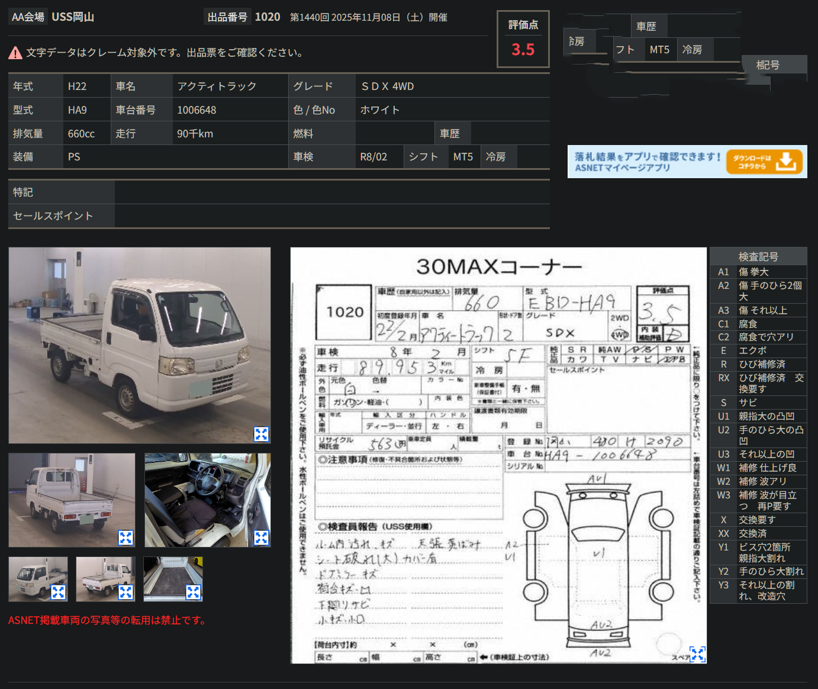Select the セールスポイント label row
Image resolution: width=818 pixels, height=689 pixels.
(x=62, y=216)
